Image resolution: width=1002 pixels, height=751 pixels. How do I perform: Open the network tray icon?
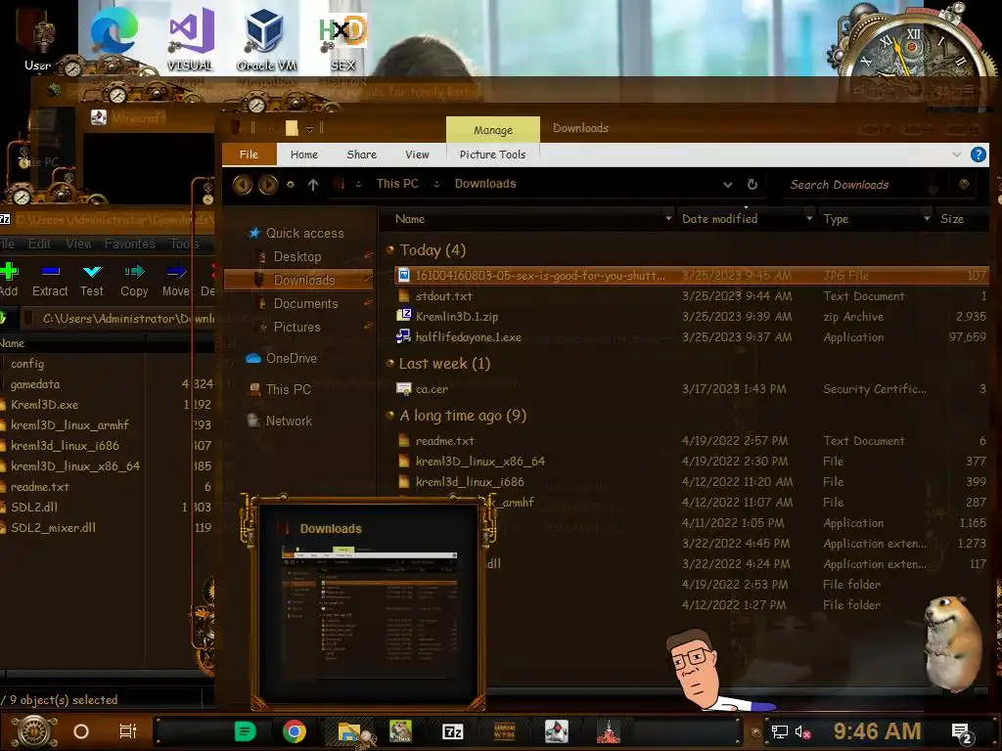pyautogui.click(x=780, y=731)
